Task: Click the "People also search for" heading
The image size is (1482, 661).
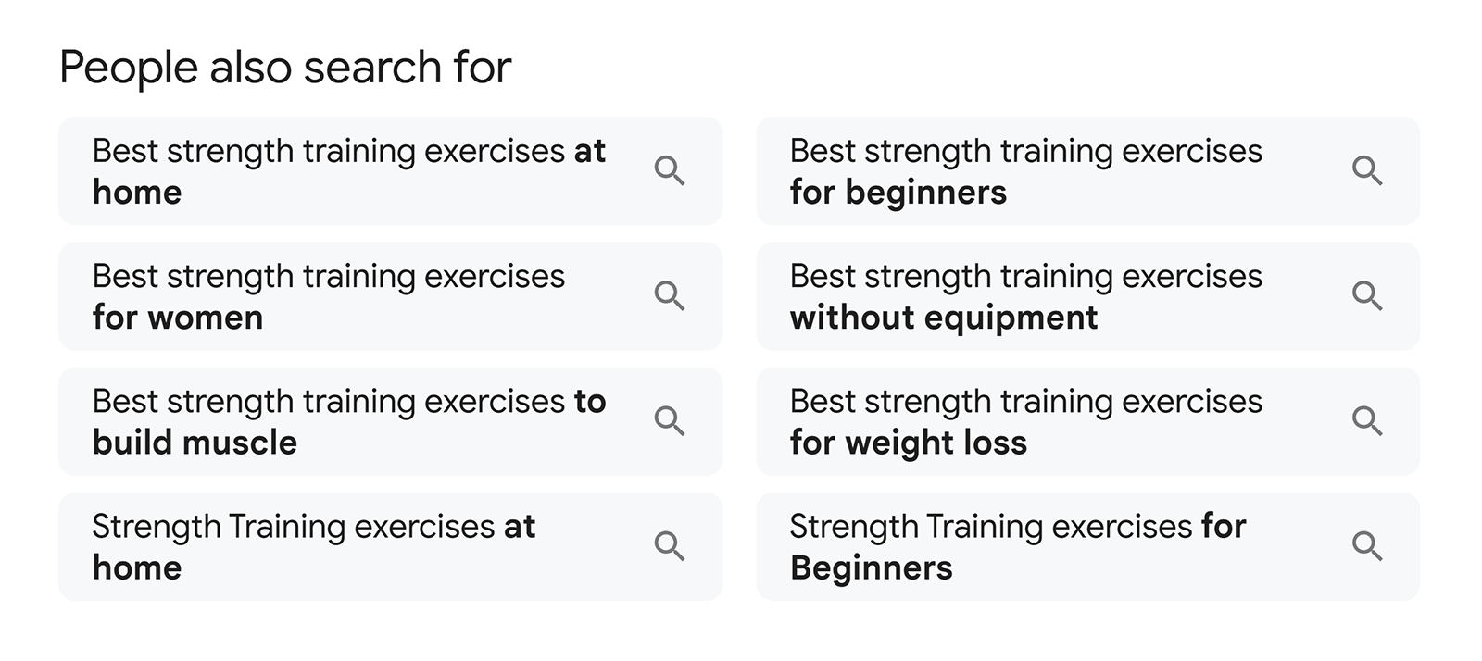Action: 286,65
